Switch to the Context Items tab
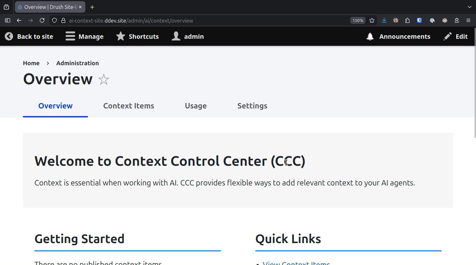Image resolution: width=476 pixels, height=265 pixels. (129, 106)
